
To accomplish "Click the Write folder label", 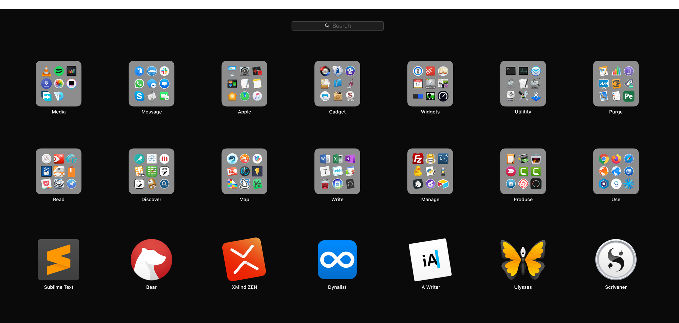I will [337, 199].
